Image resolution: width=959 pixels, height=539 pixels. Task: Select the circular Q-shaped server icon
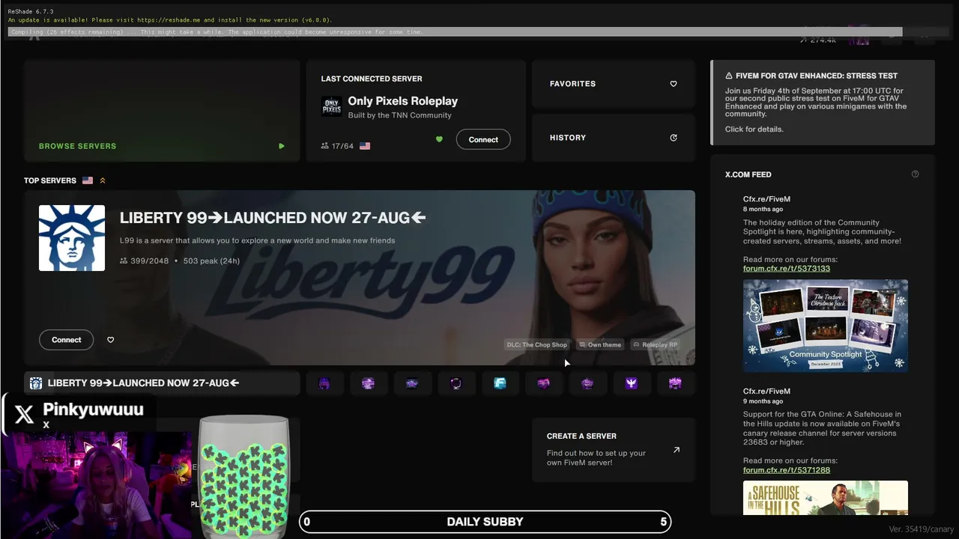click(456, 383)
